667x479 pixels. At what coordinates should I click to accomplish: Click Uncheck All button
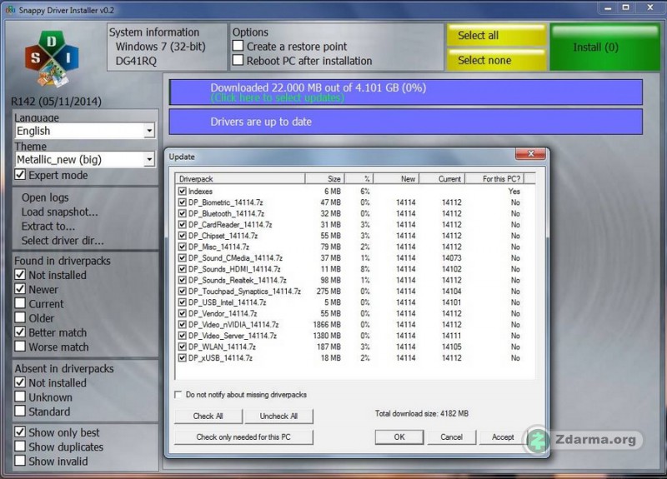coord(278,416)
